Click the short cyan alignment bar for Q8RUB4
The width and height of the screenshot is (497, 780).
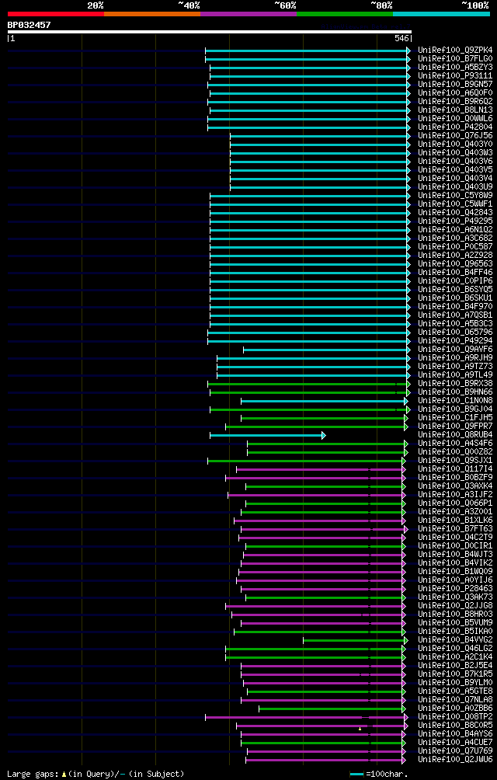pos(267,435)
